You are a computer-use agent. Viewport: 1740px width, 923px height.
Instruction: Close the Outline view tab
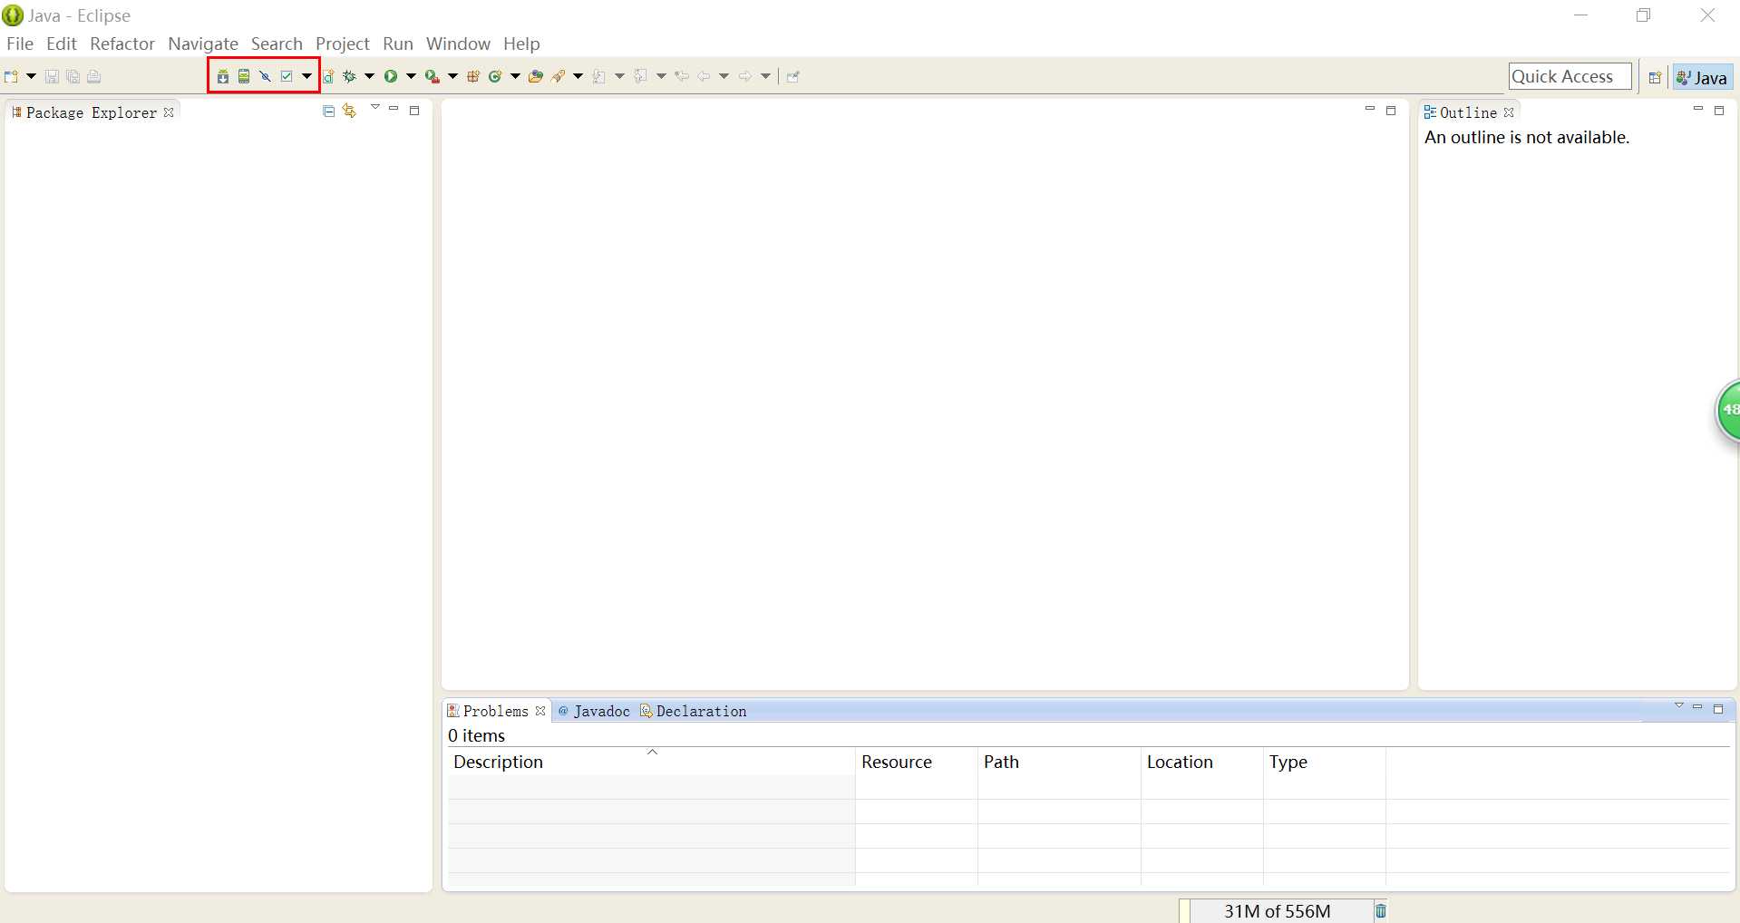pyautogui.click(x=1509, y=112)
